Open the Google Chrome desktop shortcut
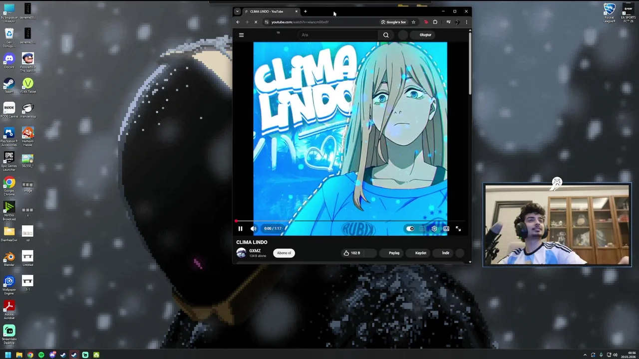Viewport: 639px width, 359px height. (x=9, y=186)
